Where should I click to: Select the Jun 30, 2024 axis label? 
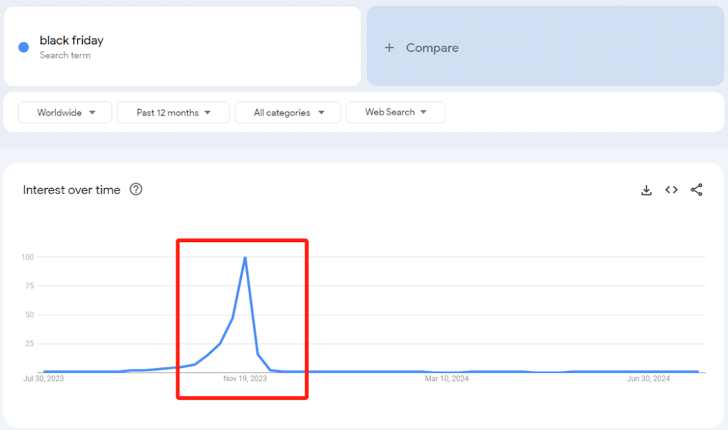[648, 379]
